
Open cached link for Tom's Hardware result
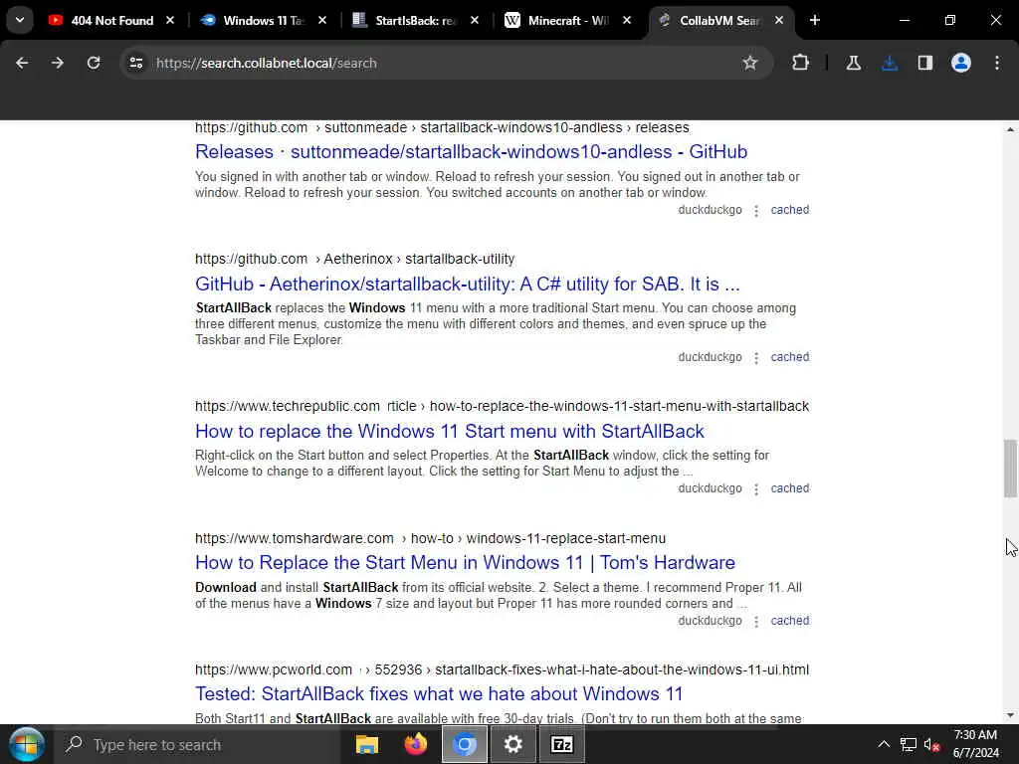coord(789,621)
